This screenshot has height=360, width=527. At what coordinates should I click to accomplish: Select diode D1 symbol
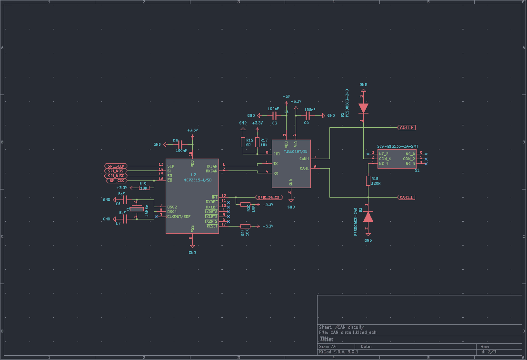coord(363,109)
